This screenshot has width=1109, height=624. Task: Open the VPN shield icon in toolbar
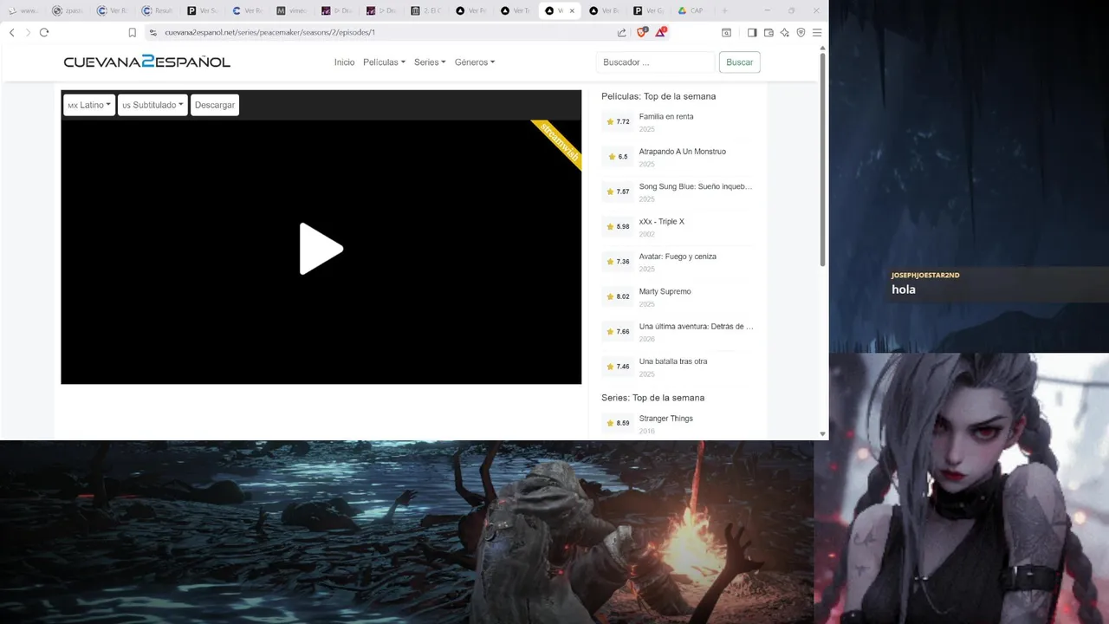pos(801,33)
